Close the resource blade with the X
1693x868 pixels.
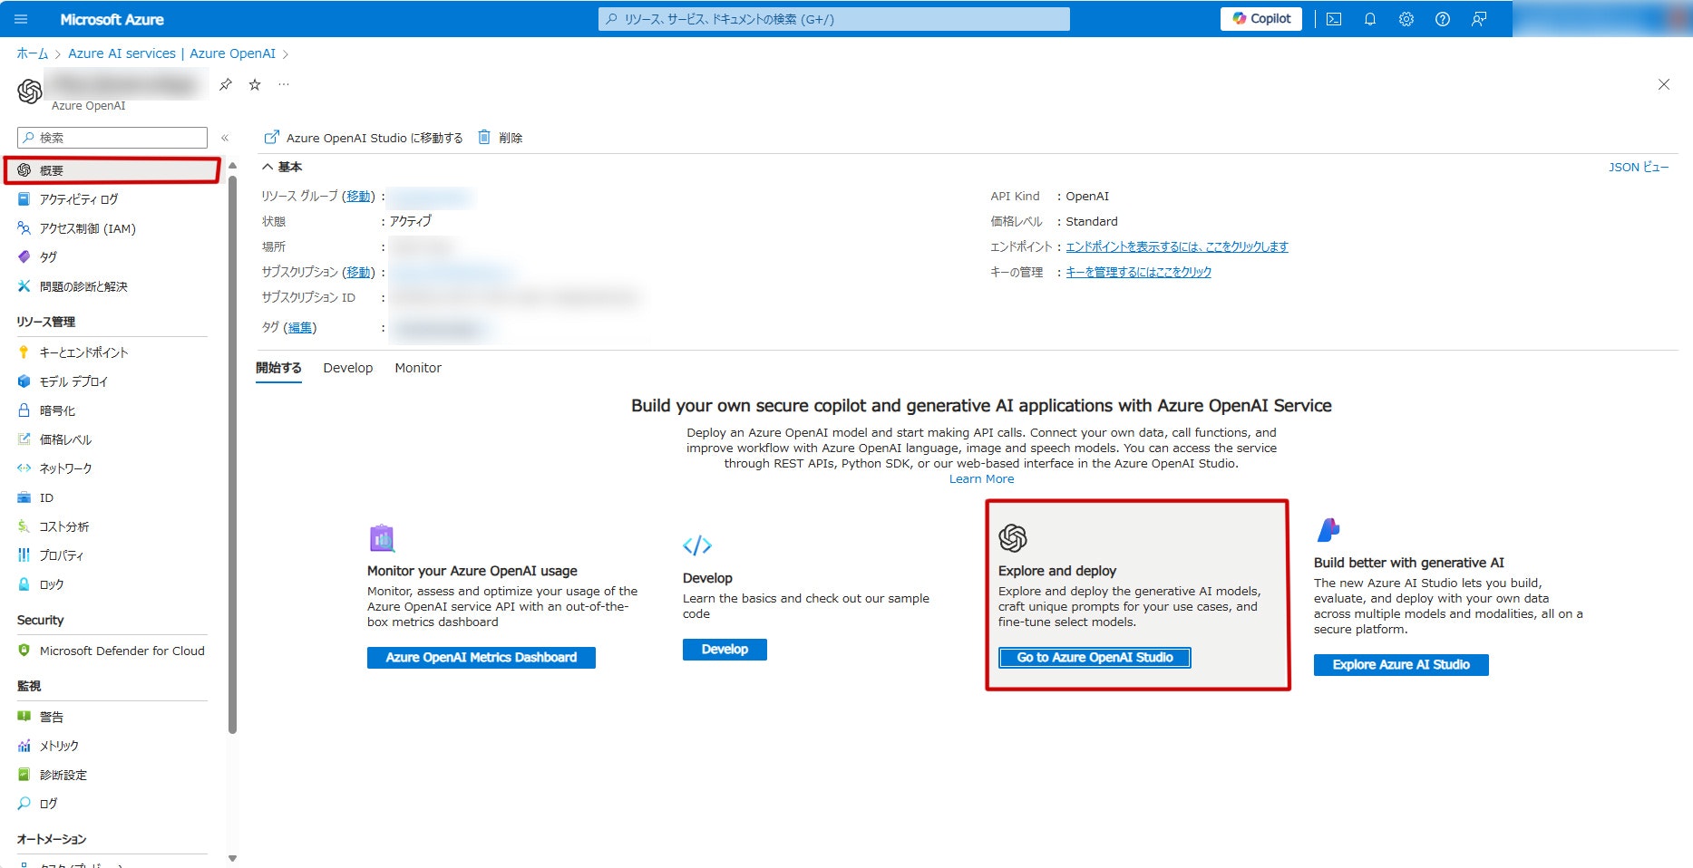(1664, 84)
